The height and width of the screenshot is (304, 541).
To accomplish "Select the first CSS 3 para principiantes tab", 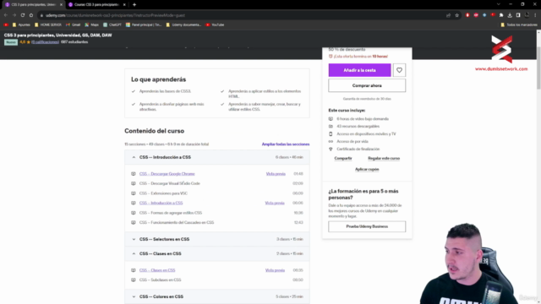I will pyautogui.click(x=34, y=4).
